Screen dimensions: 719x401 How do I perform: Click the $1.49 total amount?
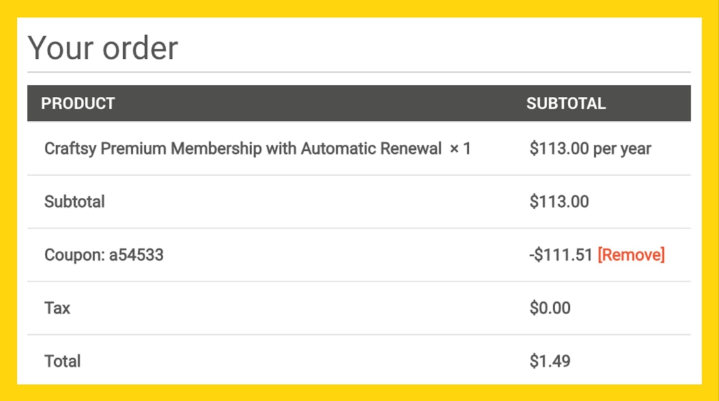[550, 361]
